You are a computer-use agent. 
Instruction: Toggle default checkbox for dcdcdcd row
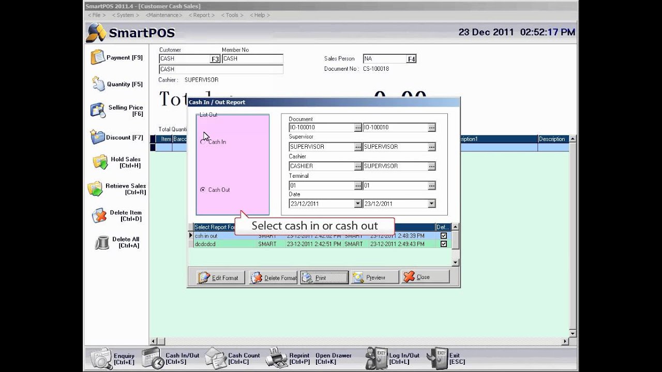[443, 244]
